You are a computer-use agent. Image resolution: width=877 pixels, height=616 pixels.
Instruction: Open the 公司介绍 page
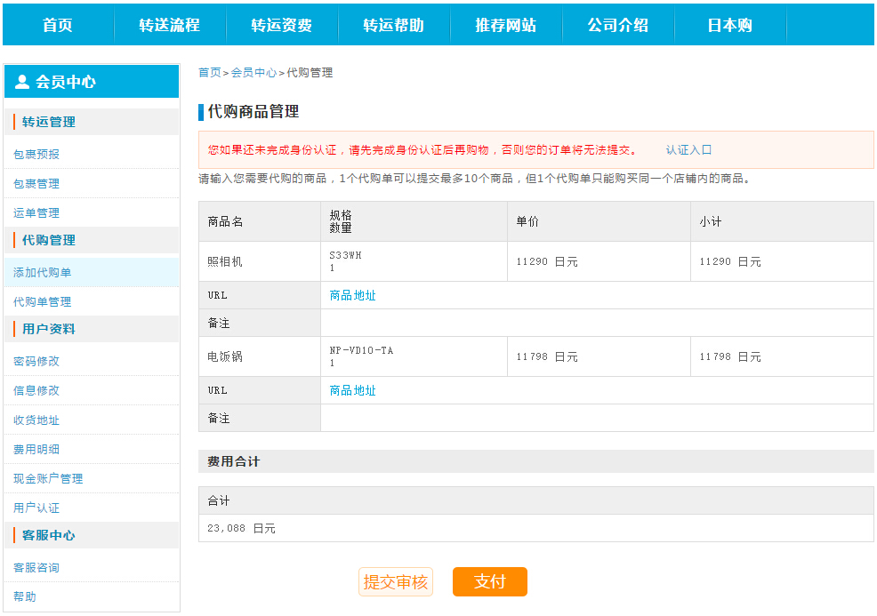(x=618, y=25)
